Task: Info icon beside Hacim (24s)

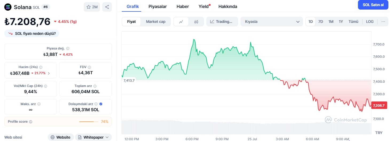Action: (41, 67)
